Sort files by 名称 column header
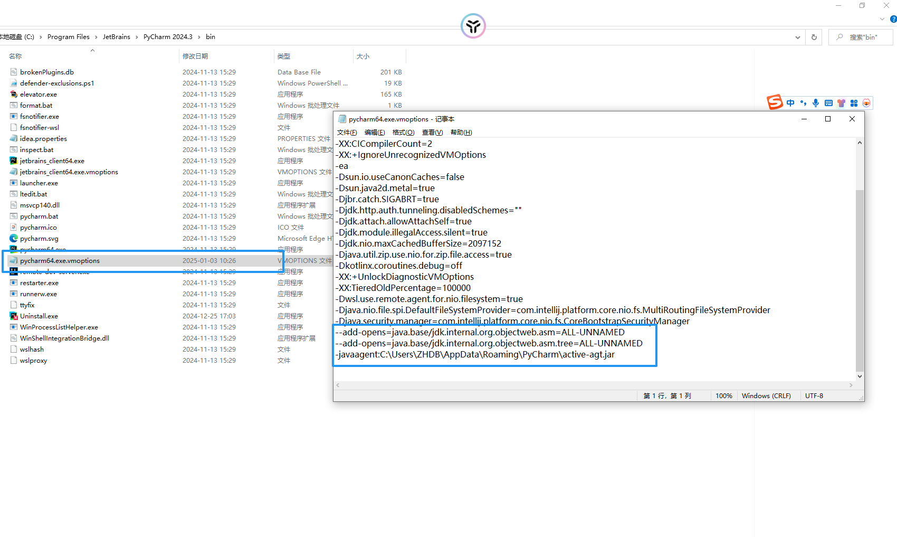897x537 pixels. click(15, 56)
